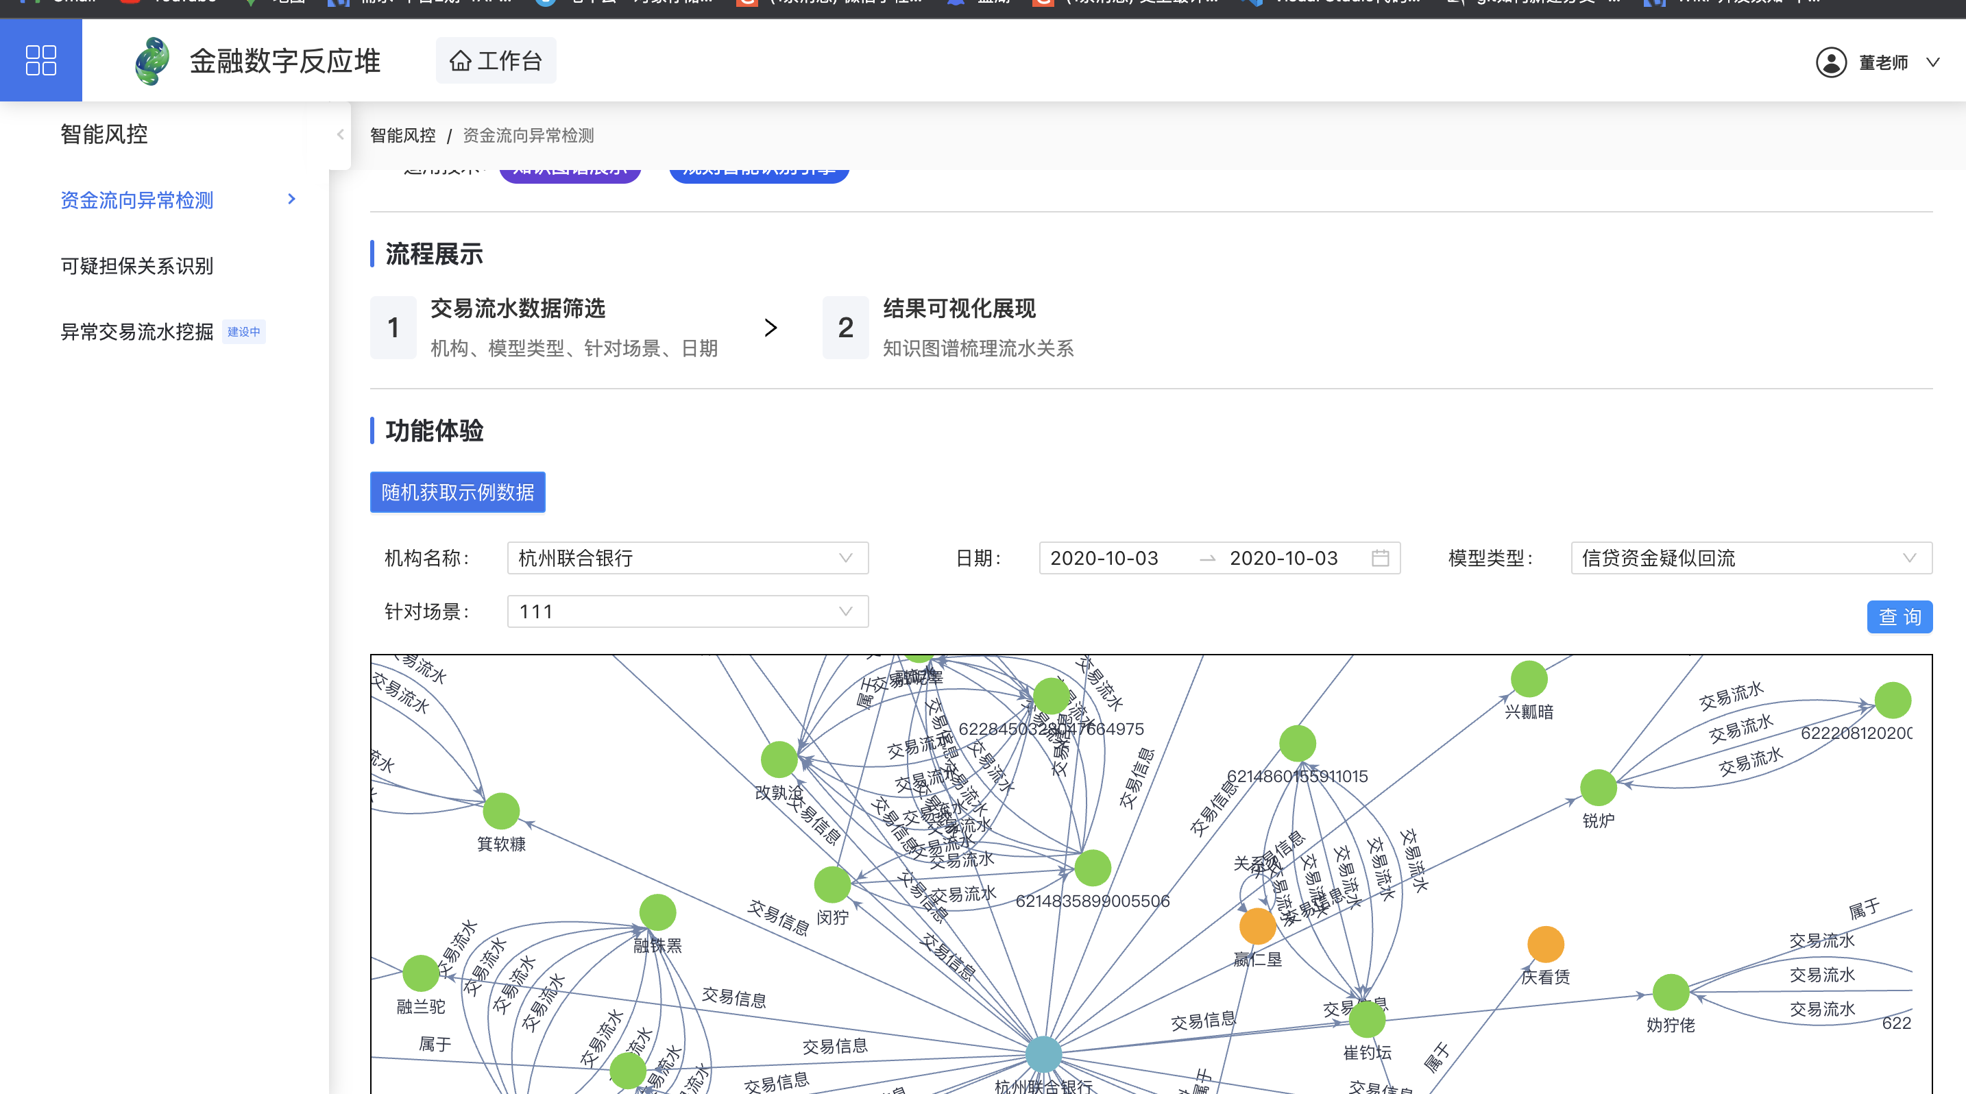Set end date field in date range

[x=1284, y=558]
